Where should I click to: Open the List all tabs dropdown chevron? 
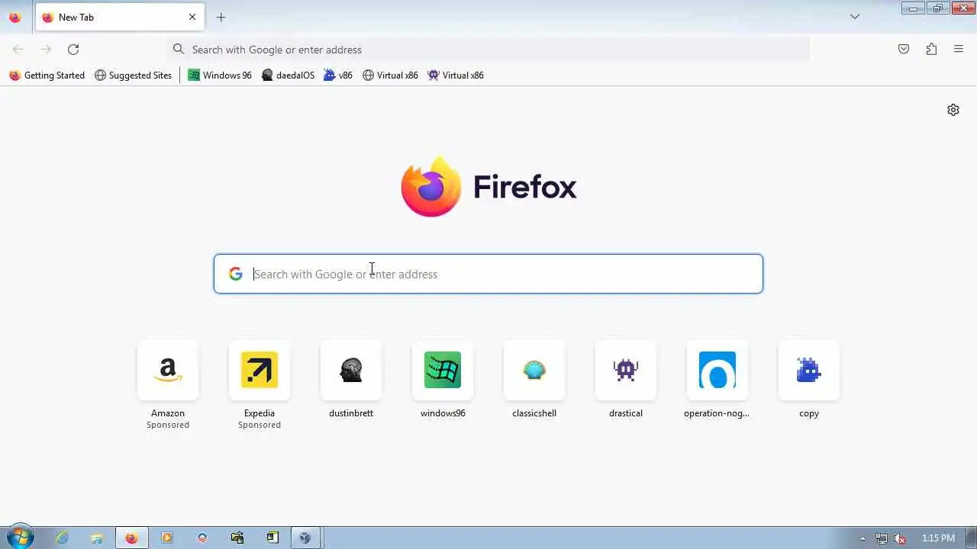pos(855,17)
